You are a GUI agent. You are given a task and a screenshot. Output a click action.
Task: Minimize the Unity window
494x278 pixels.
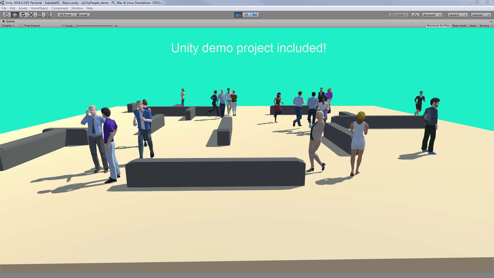[470, 2]
